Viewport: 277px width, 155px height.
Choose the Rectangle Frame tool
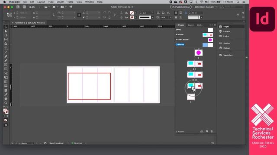coord(6,65)
